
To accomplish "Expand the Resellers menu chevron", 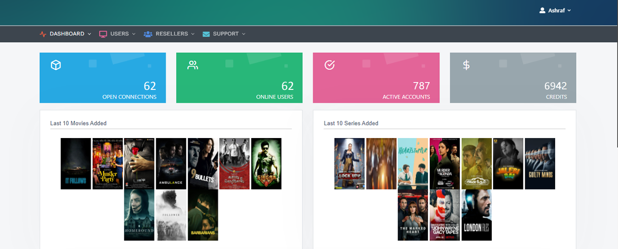I will point(193,34).
